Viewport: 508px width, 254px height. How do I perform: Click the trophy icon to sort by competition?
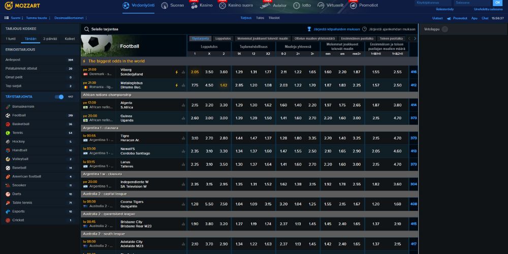point(309,29)
